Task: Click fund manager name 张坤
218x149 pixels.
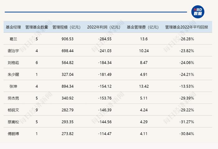Action: pos(13,86)
